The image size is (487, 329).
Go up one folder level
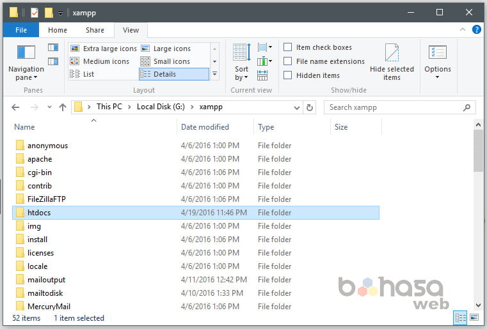tap(63, 107)
